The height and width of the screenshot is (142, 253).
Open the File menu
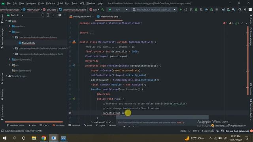[x=9, y=4]
